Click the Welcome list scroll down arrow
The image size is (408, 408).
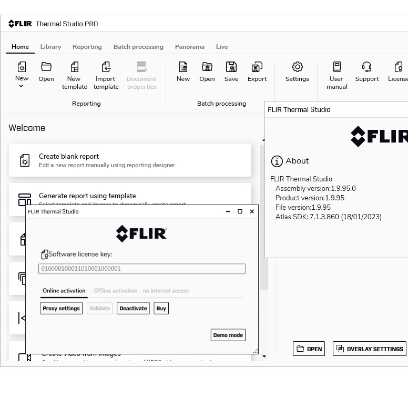coord(264,356)
